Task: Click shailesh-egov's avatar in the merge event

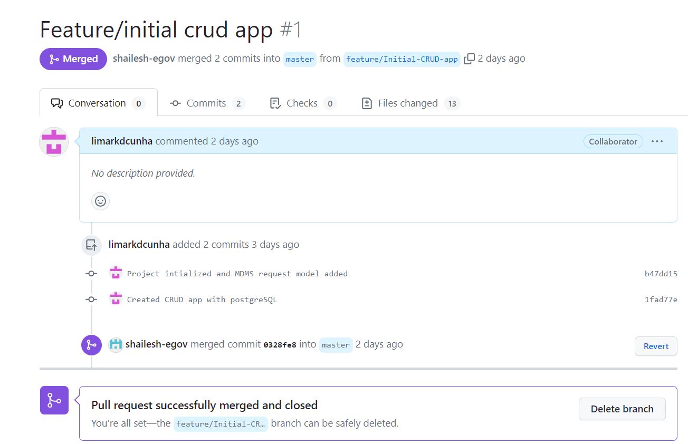Action: (x=116, y=344)
